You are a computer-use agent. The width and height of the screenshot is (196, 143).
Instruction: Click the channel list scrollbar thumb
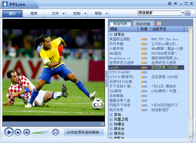click(x=190, y=74)
